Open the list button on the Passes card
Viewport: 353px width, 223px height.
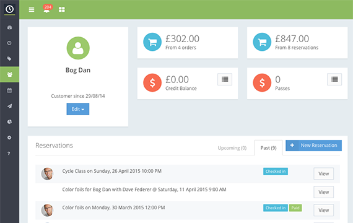pyautogui.click(x=334, y=79)
